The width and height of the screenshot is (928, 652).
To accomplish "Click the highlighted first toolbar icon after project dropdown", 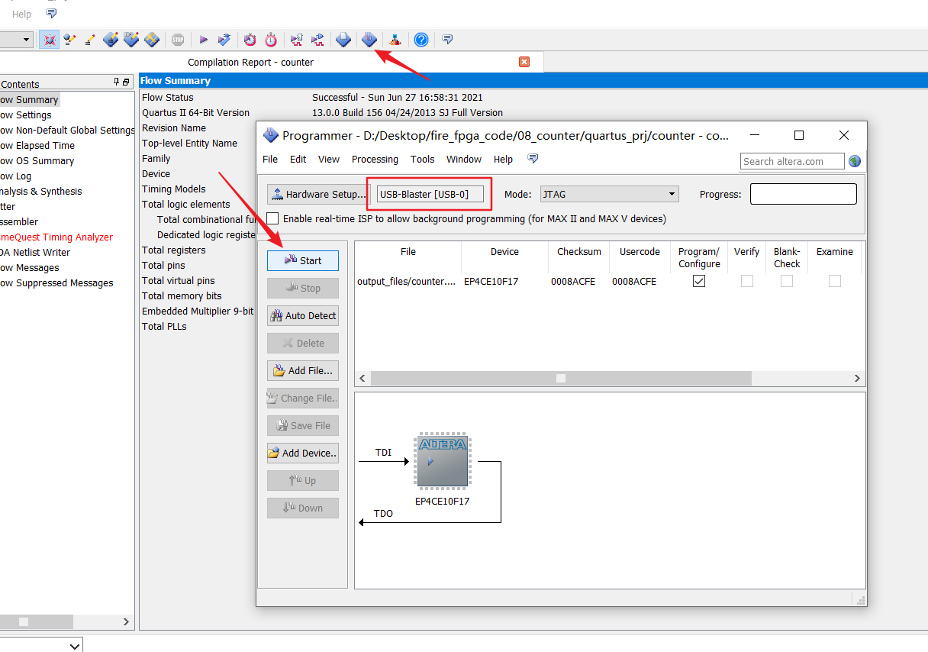I will coord(50,40).
